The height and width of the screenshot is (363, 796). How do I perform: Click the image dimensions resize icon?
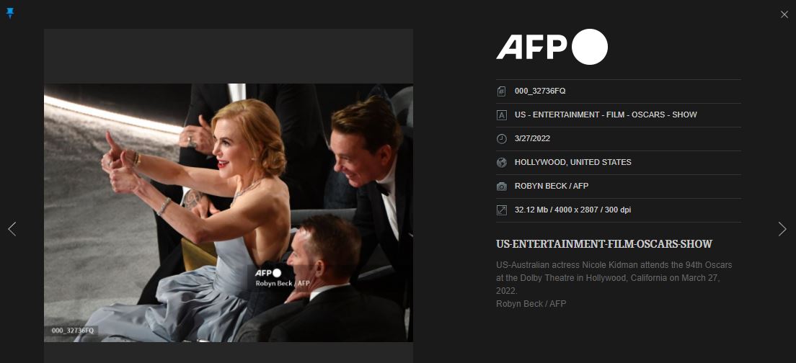(x=502, y=210)
